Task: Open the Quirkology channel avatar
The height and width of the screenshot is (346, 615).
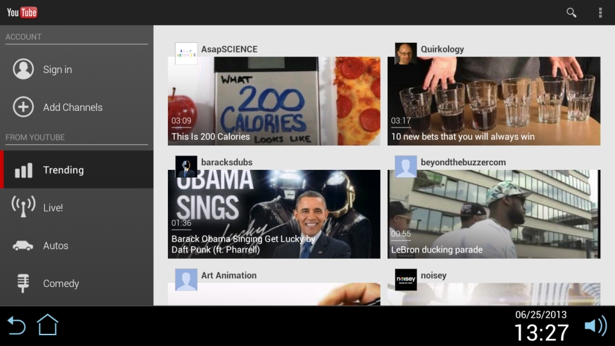Action: coord(406,53)
